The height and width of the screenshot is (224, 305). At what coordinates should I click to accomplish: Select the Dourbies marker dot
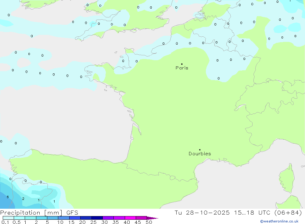200,150
